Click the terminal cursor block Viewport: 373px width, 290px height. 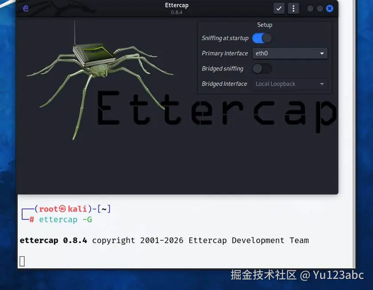pos(22,261)
